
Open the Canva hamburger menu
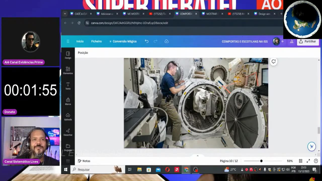(x=68, y=41)
